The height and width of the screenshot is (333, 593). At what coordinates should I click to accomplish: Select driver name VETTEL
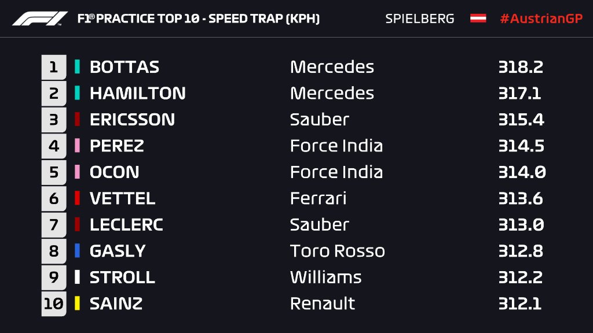(x=123, y=198)
